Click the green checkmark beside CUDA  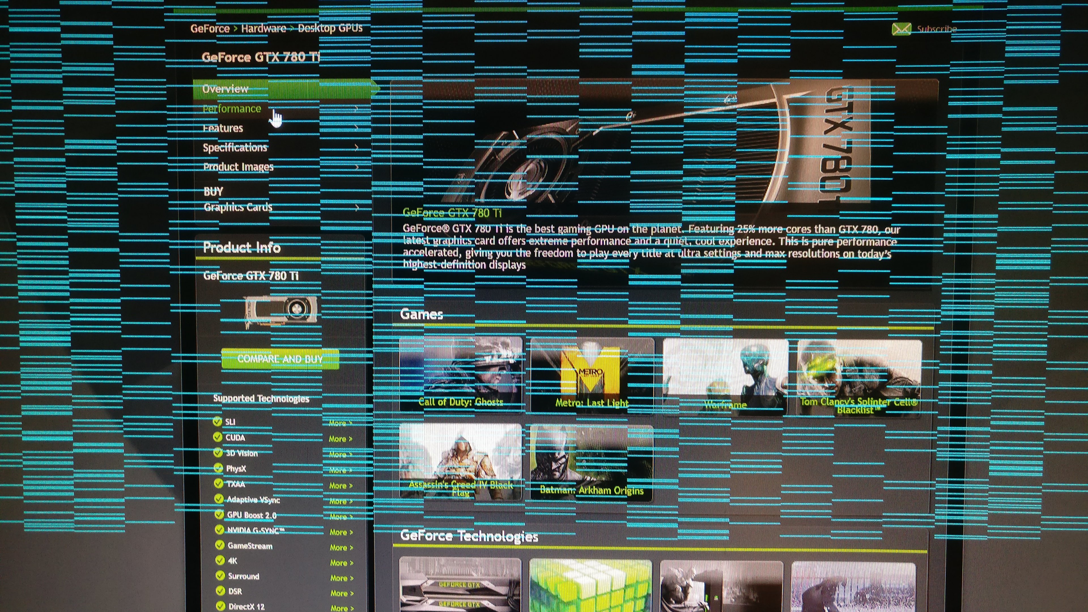(x=218, y=437)
